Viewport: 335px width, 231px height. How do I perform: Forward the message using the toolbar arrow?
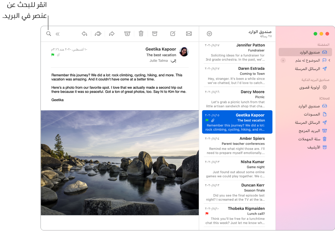(x=112, y=34)
